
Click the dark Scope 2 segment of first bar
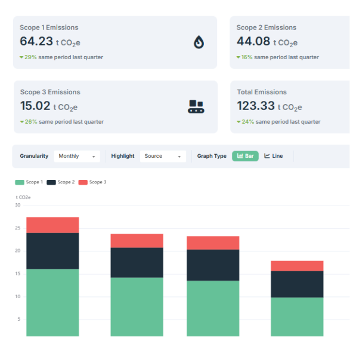(52, 251)
